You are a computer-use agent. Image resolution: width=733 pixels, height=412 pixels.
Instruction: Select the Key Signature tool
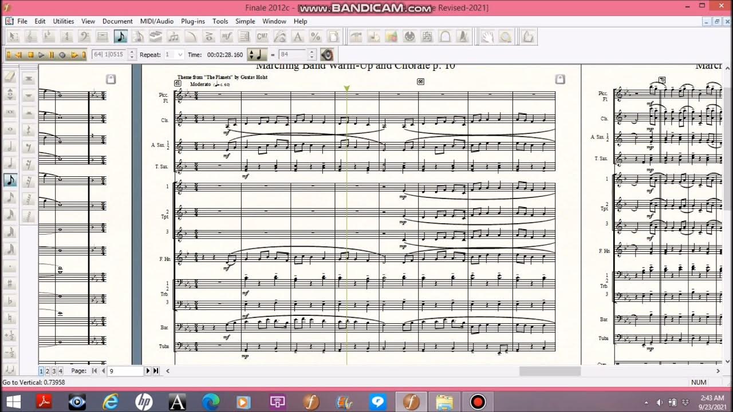[x=48, y=37]
